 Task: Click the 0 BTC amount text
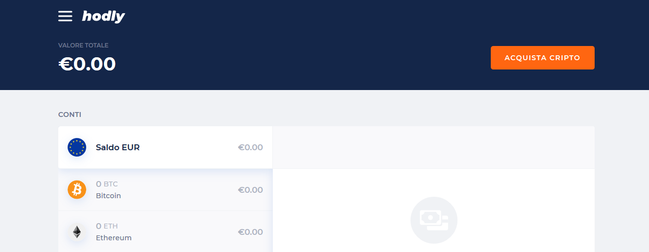107,184
